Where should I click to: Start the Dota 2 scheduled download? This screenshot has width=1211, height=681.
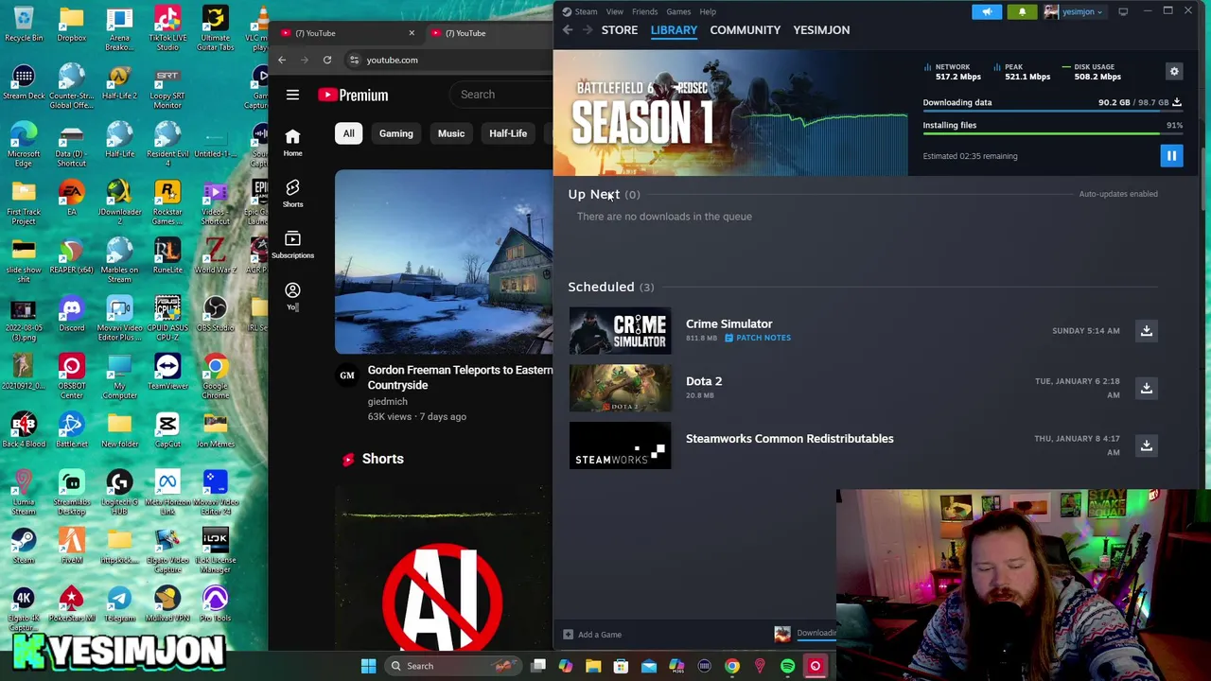click(1146, 388)
